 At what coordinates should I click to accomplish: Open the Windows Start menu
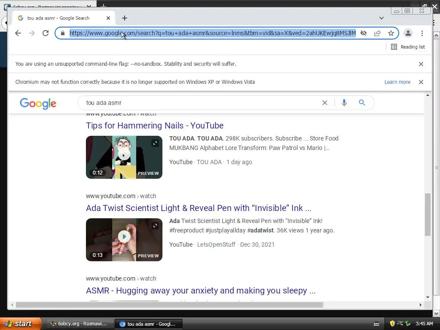coord(20,324)
